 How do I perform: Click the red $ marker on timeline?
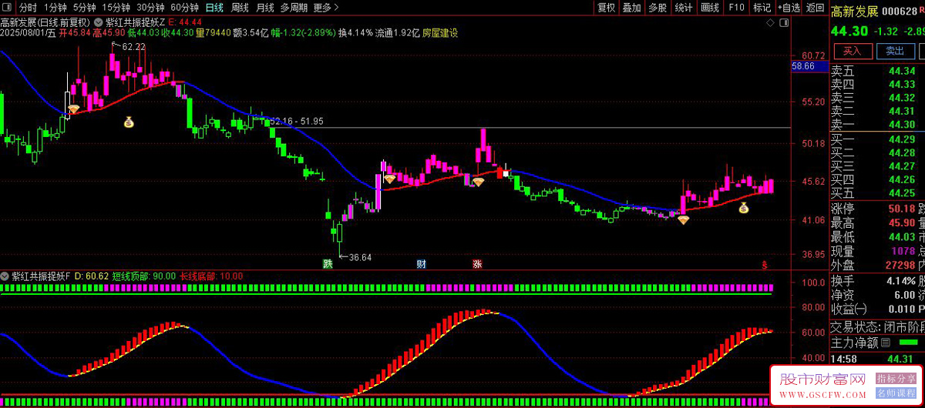[x=765, y=264]
